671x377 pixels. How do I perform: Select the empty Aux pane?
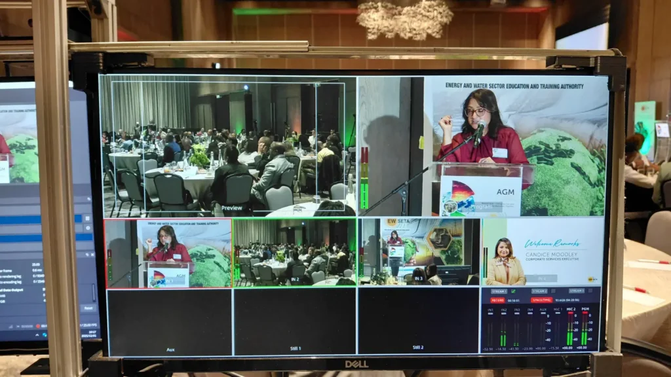click(x=170, y=322)
